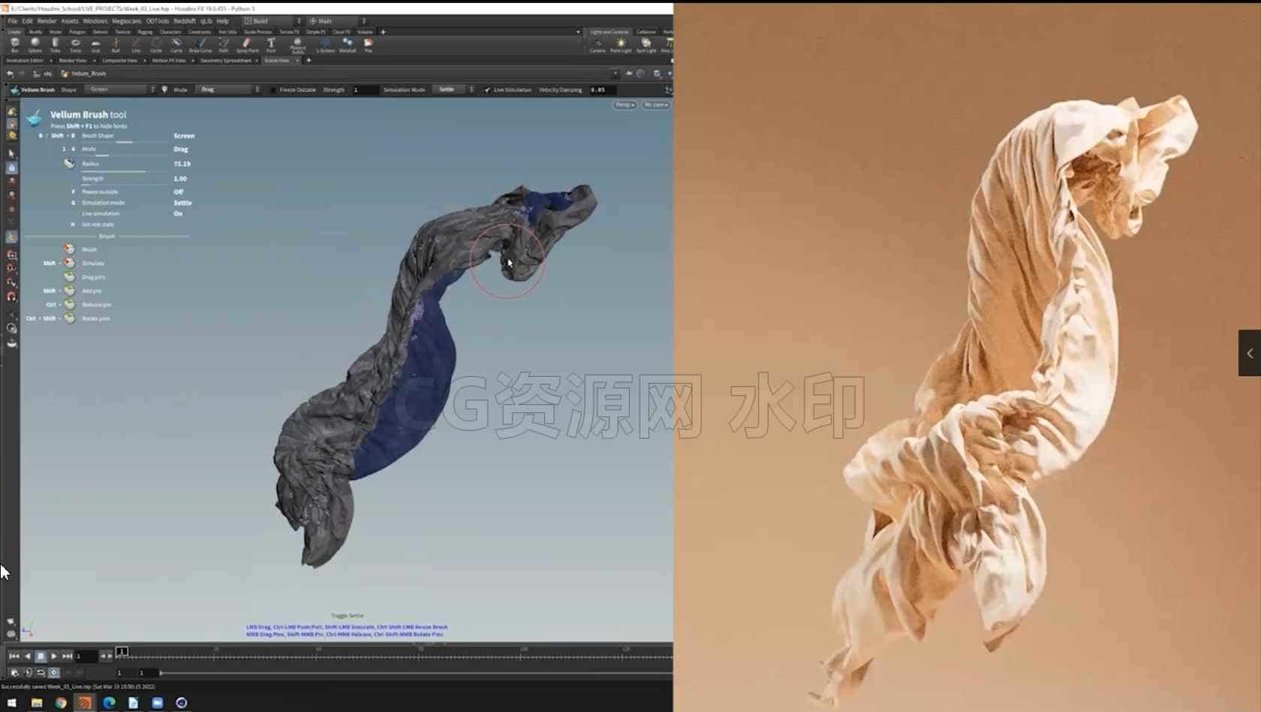Open the Shape dropdown set to Screen
Image resolution: width=1261 pixels, height=712 pixels.
coord(120,89)
